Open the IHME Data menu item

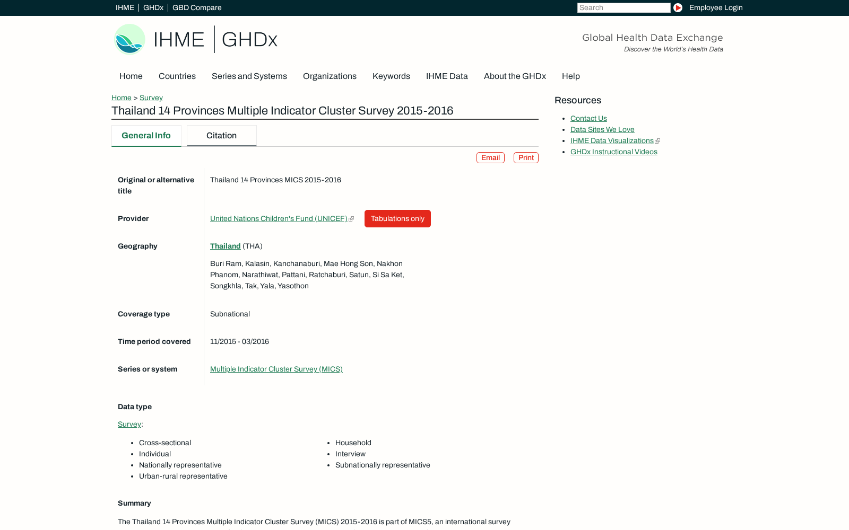pos(447,76)
